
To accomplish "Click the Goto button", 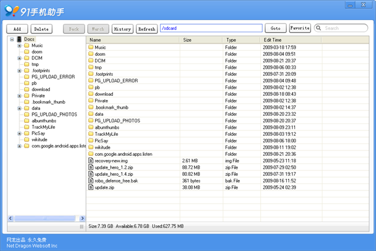I will (x=276, y=28).
